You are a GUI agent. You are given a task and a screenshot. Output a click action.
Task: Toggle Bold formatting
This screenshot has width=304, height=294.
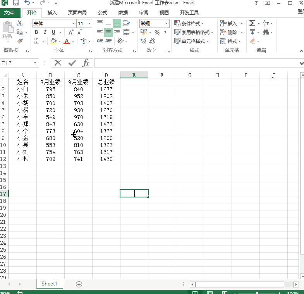tap(36, 32)
